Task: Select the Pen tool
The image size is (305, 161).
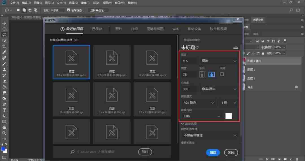Action: click(x=4, y=104)
